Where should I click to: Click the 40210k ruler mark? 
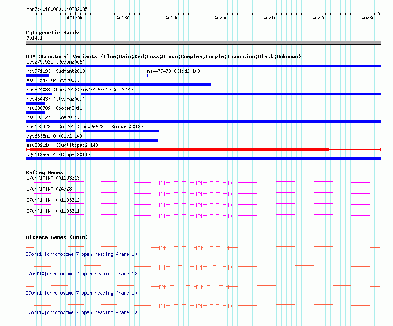pyautogui.click(x=271, y=18)
